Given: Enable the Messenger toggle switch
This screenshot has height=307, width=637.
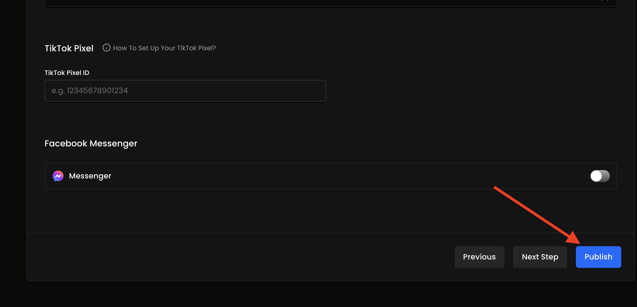Looking at the screenshot, I should (x=600, y=176).
